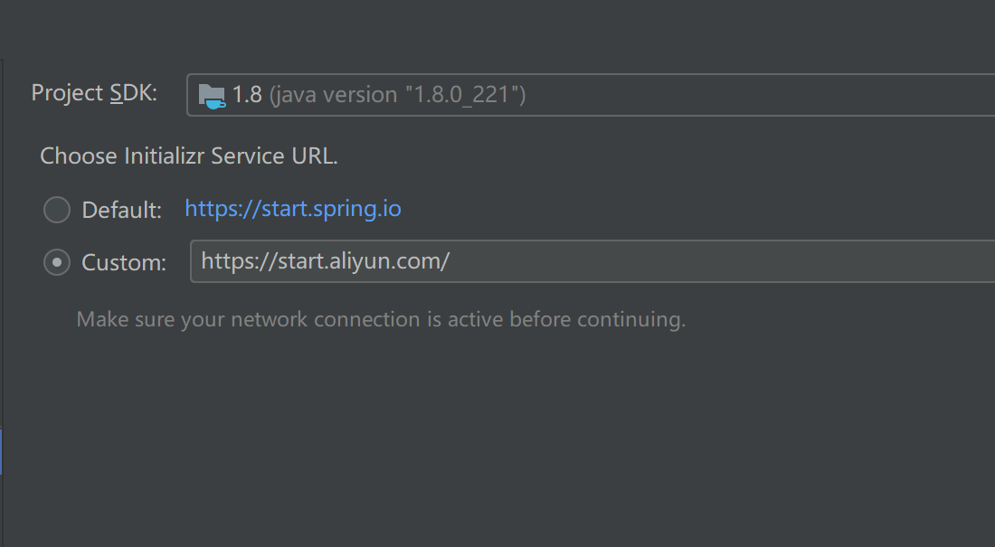
Task: Click the "Choose Initializr Service URL." heading
Action: pos(189,156)
